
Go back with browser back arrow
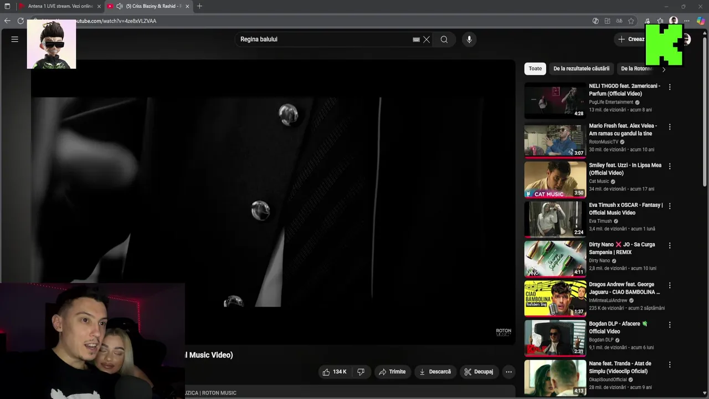[x=7, y=21]
